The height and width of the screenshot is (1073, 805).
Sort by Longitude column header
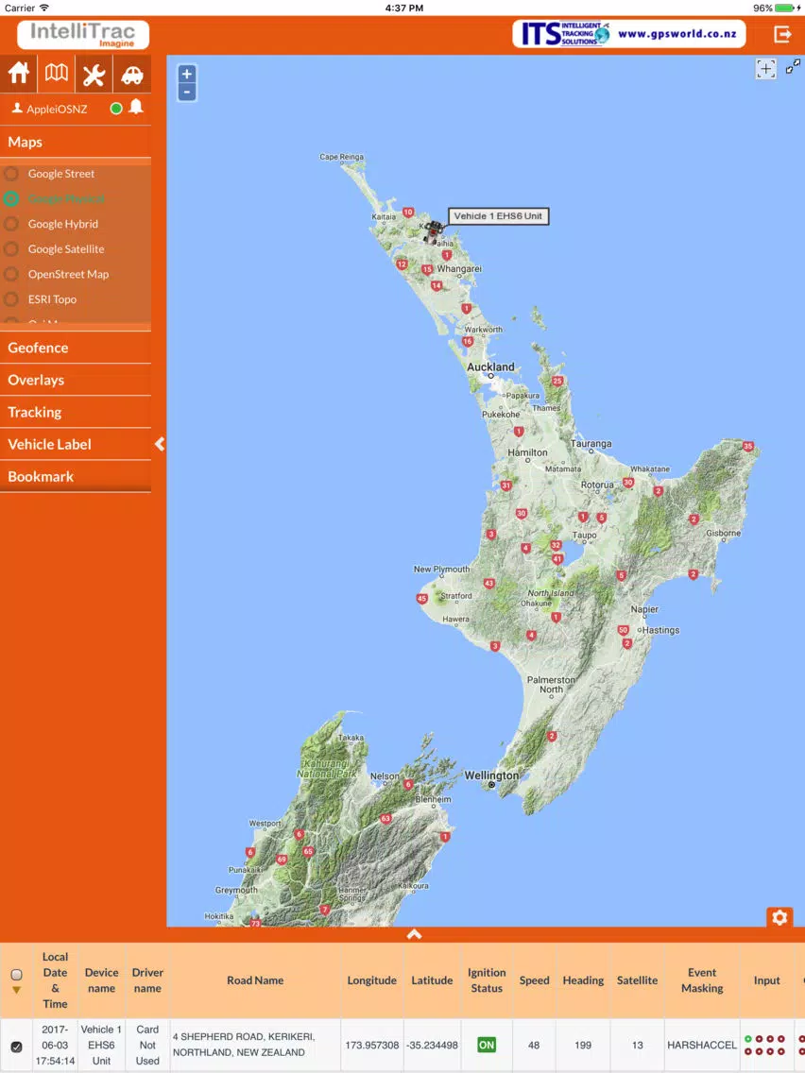point(371,979)
